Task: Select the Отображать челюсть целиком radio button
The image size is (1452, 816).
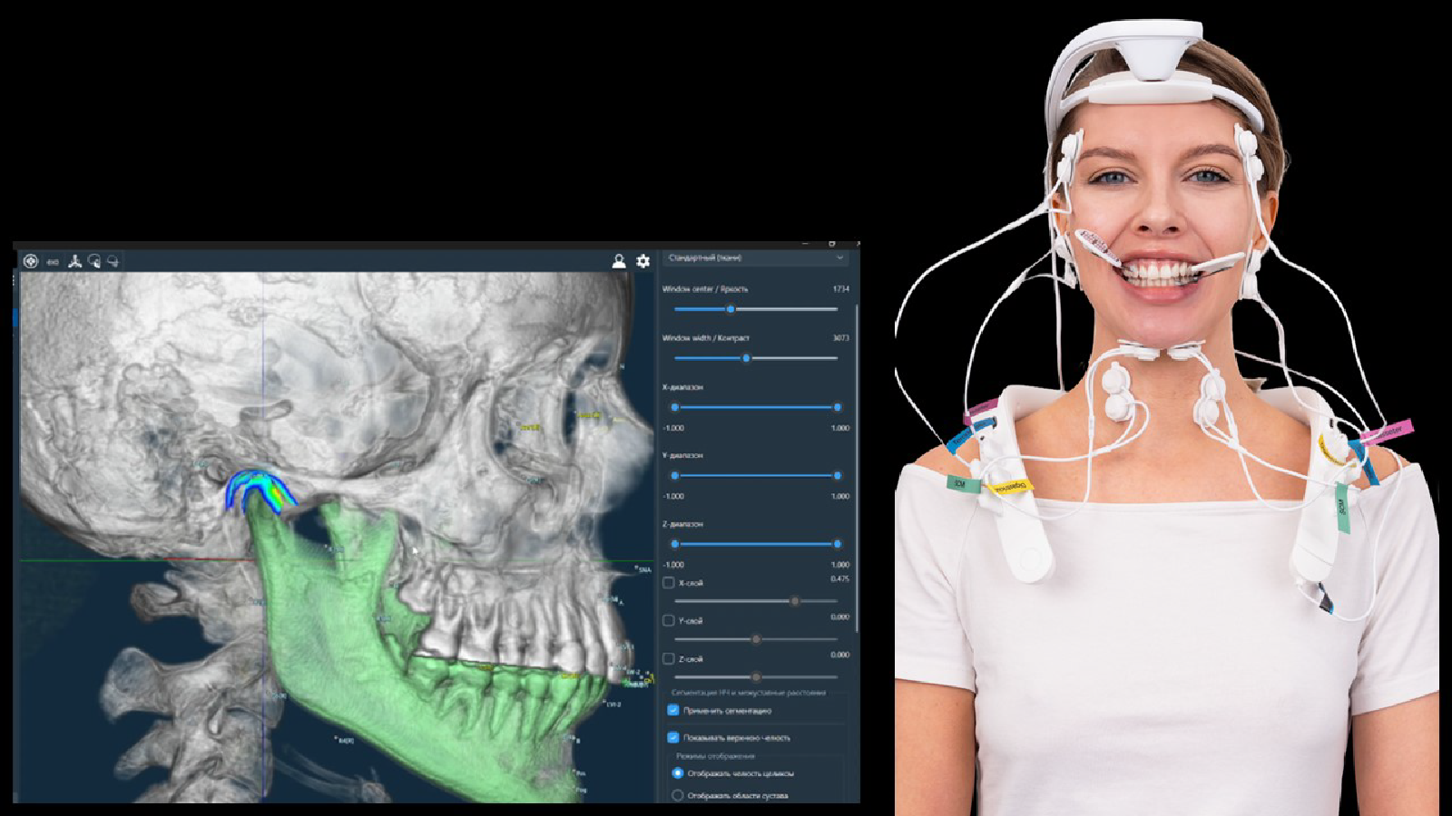Action: click(677, 773)
